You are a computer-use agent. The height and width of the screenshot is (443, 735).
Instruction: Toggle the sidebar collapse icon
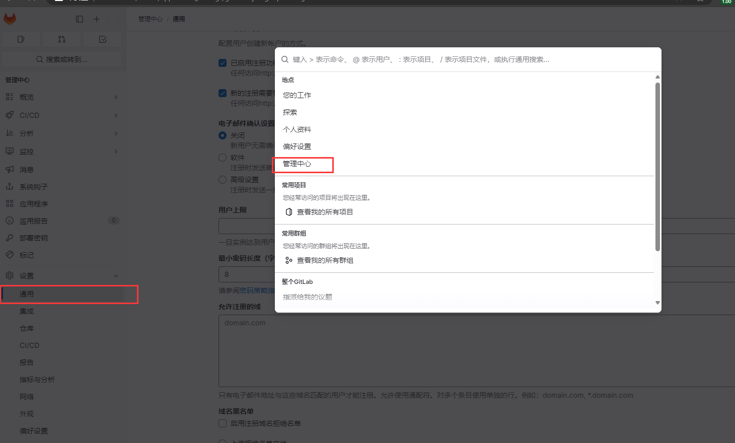tap(80, 19)
